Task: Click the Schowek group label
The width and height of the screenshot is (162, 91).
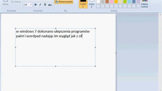Action: (x=11, y=11)
